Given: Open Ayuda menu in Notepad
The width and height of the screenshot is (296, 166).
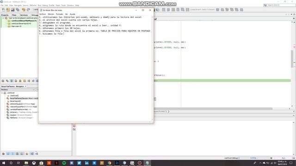Looking at the screenshot, I should [72, 14].
